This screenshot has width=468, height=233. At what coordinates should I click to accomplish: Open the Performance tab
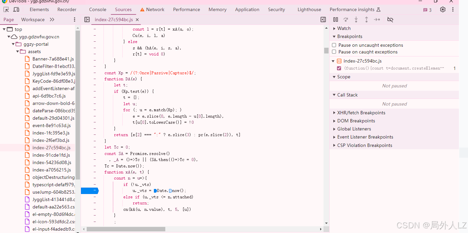pyautogui.click(x=186, y=9)
